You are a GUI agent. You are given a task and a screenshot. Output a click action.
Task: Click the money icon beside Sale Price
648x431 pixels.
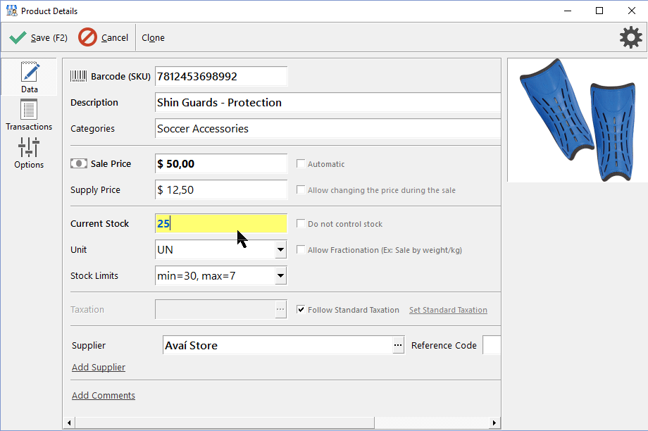tap(78, 163)
